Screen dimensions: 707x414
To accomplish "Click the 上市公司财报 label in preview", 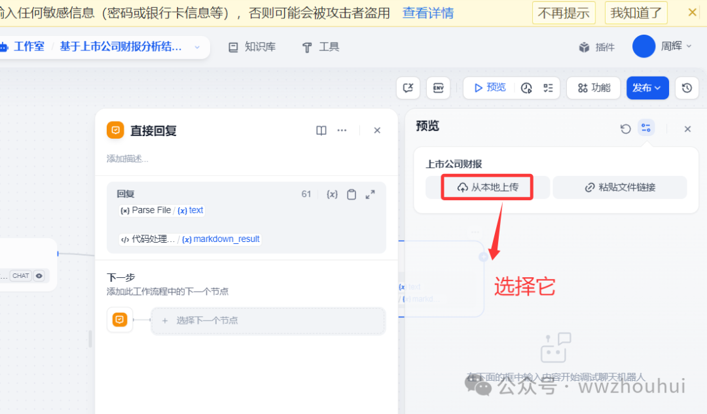I will pyautogui.click(x=454, y=164).
